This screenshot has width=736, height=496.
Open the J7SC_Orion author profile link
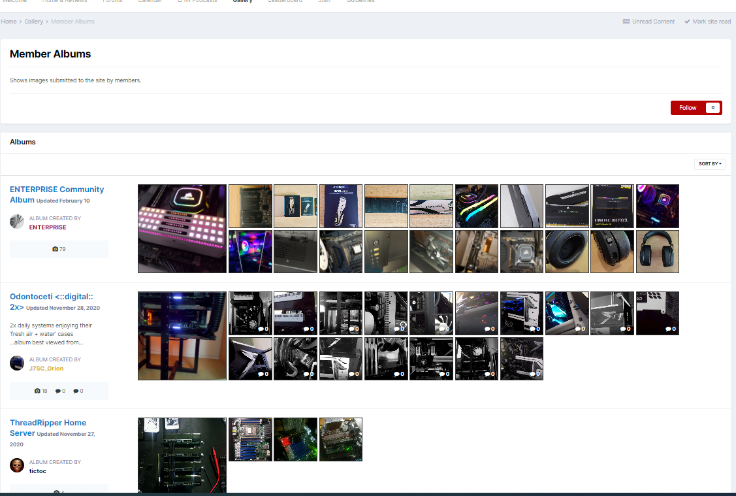(46, 369)
